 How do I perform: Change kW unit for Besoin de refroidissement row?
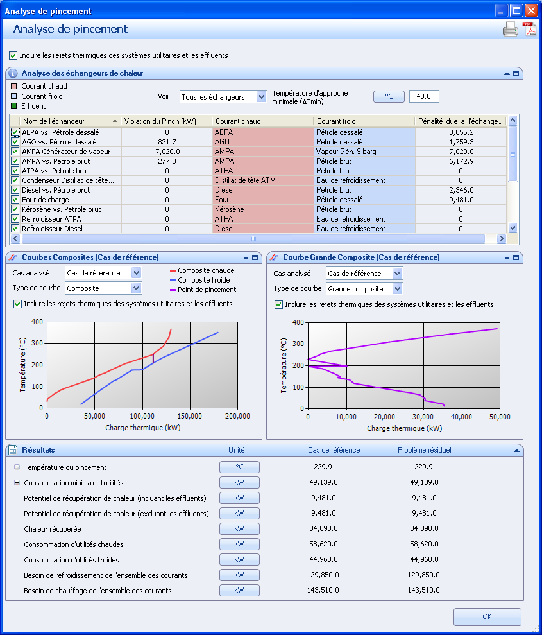(239, 575)
